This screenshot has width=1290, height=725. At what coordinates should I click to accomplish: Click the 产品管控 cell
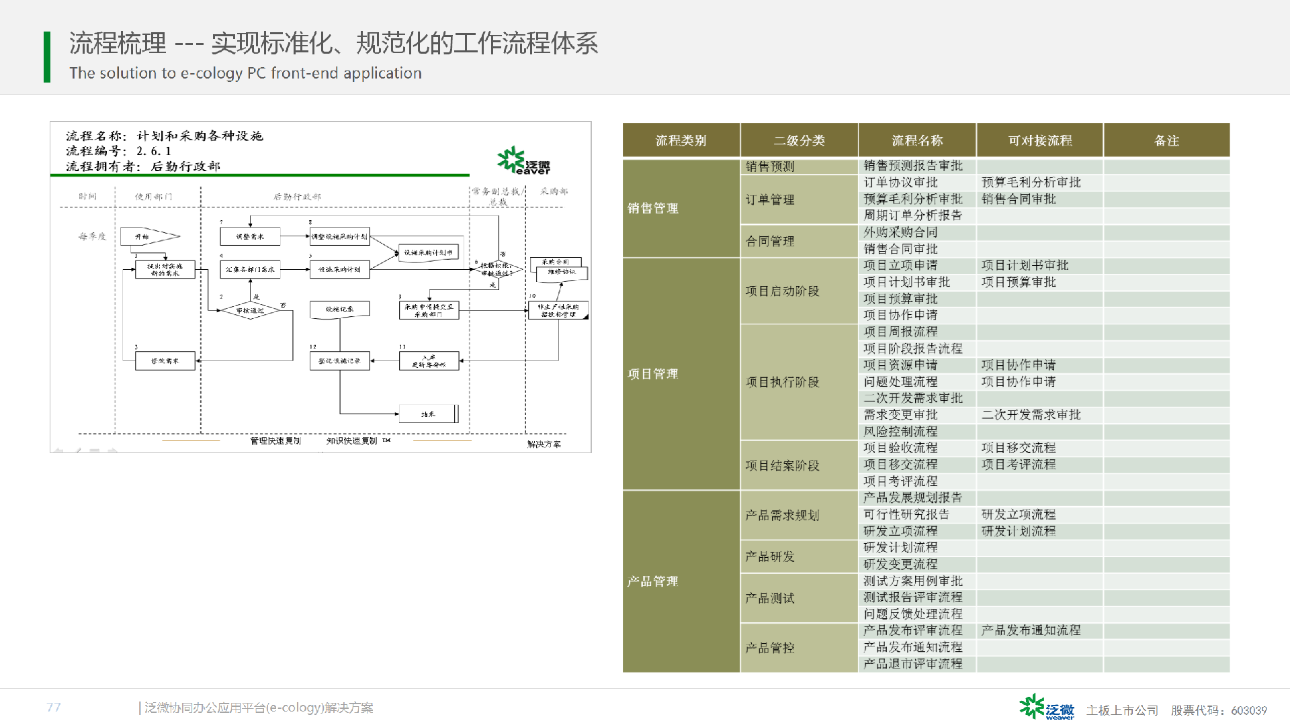click(x=799, y=648)
